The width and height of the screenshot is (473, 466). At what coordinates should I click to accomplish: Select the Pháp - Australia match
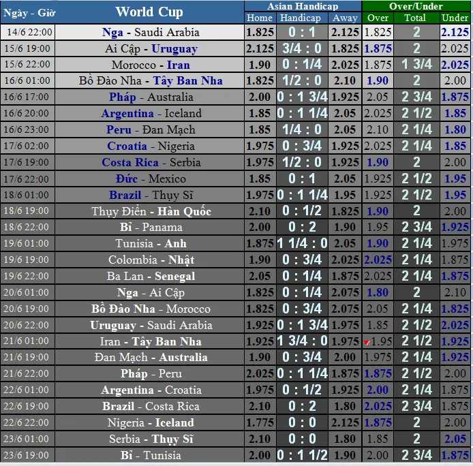(x=151, y=97)
